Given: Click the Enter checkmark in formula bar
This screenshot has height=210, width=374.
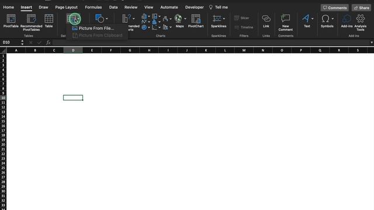Looking at the screenshot, I should 39,43.
